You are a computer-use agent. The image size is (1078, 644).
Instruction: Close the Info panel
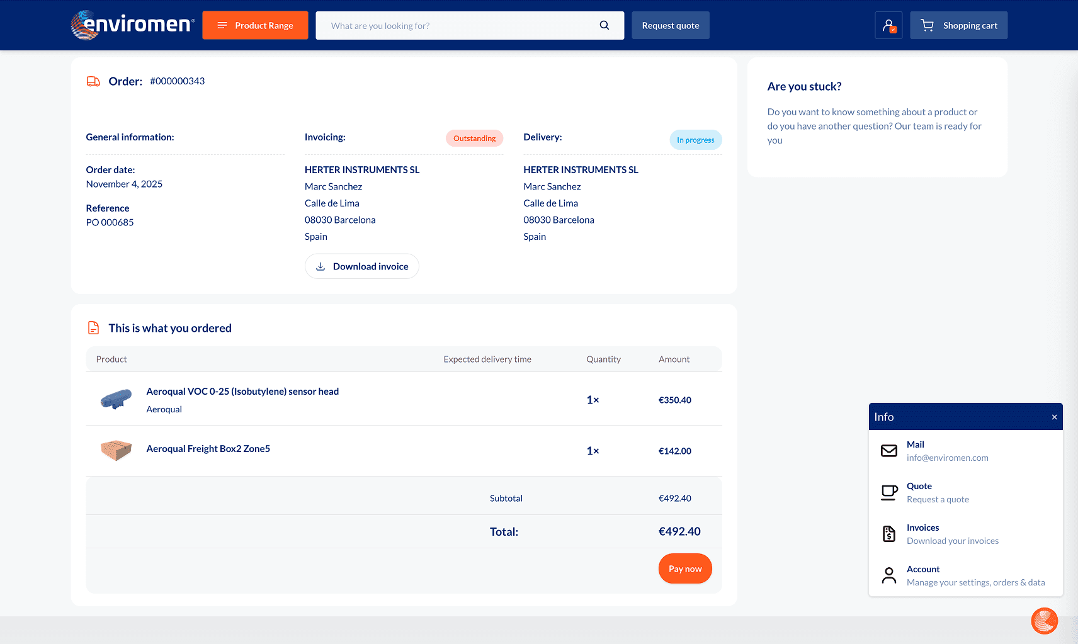coord(1055,417)
